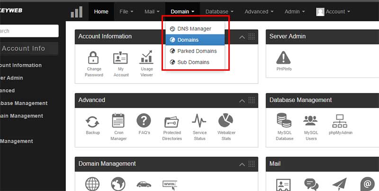Collapse the Domain Management panel chevron
The height and width of the screenshot is (191, 379).
tap(242, 165)
